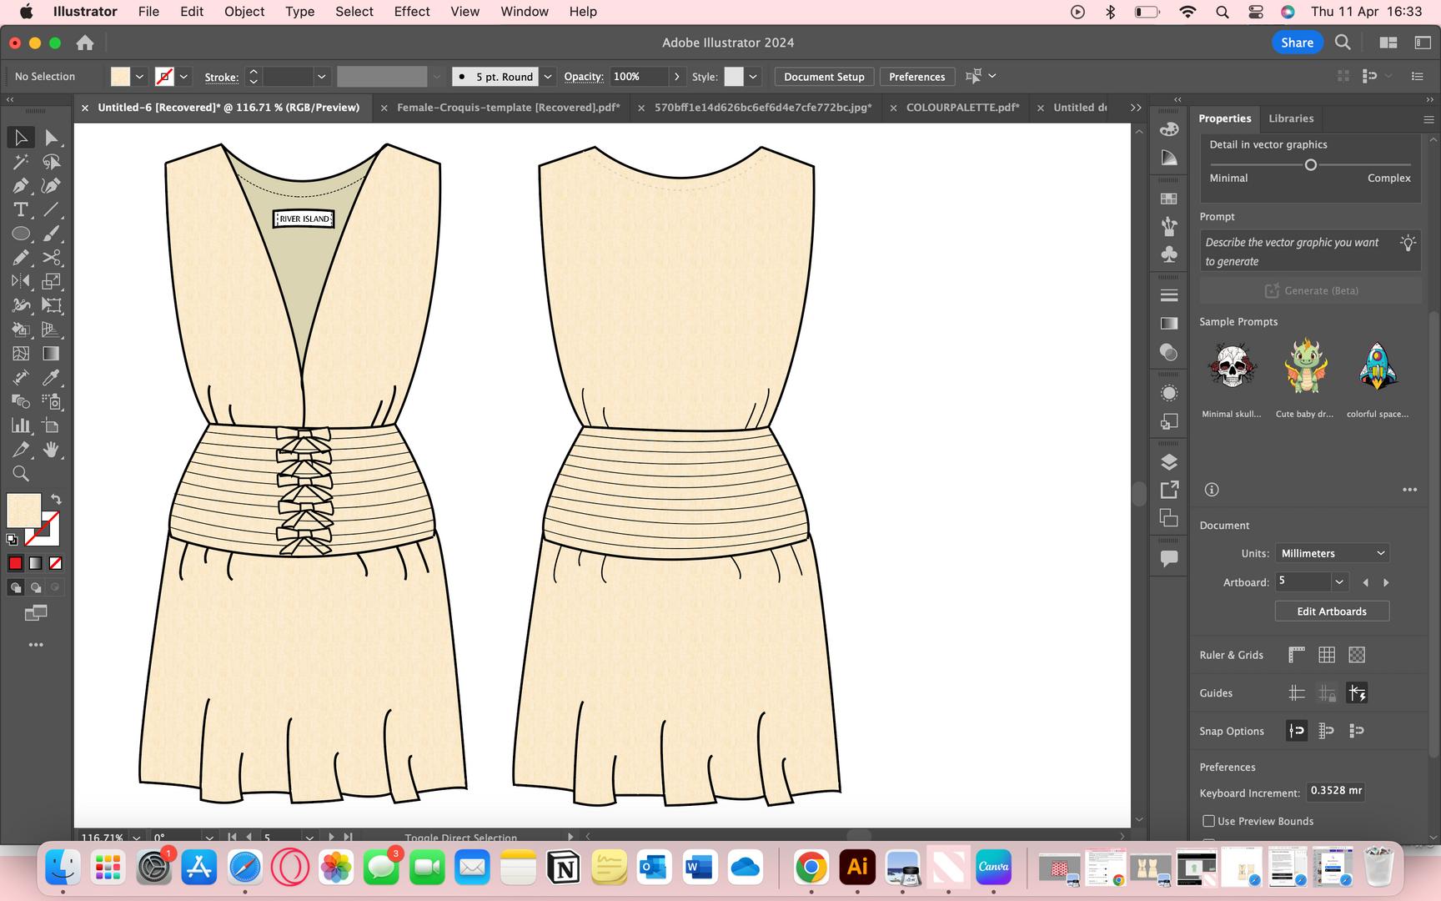This screenshot has height=901, width=1441.
Task: Expand the Opacity dropdown arrow
Action: point(676,77)
